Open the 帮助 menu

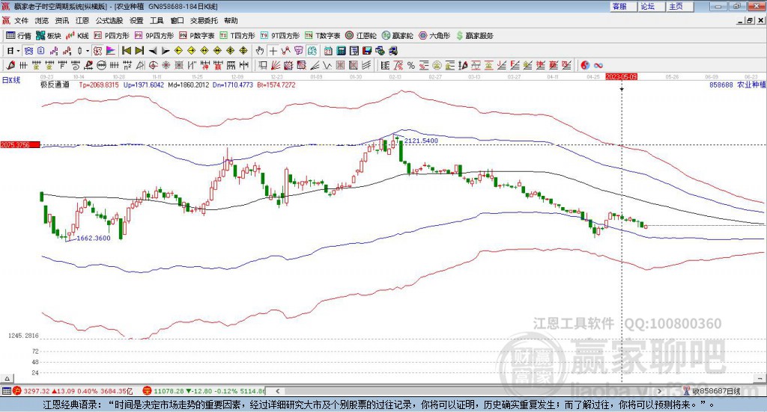[x=231, y=20]
